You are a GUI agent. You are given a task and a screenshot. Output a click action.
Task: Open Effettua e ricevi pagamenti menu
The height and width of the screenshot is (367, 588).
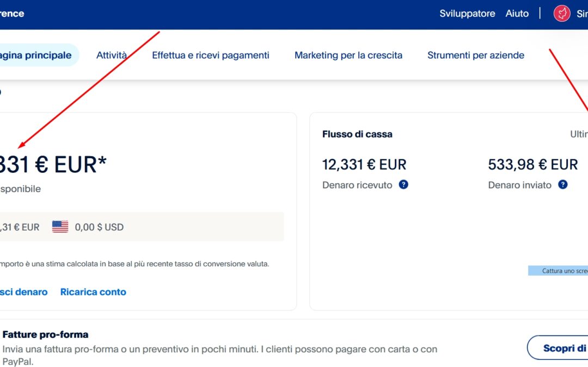click(211, 55)
